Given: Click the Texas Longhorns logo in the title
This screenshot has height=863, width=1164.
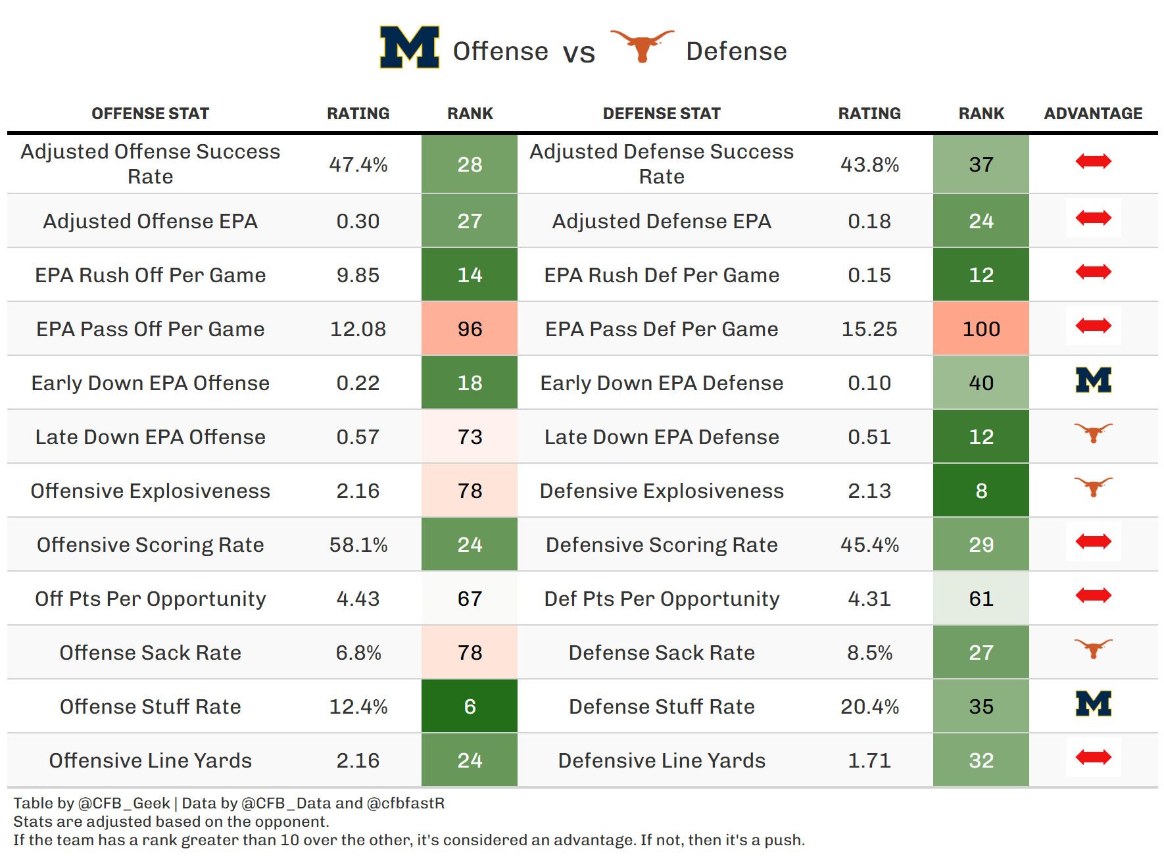Looking at the screenshot, I should click(x=642, y=46).
